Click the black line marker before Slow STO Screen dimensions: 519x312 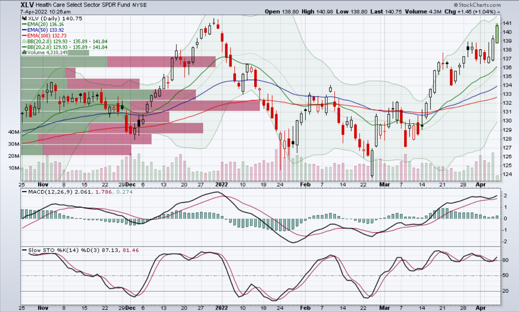click(x=24, y=250)
